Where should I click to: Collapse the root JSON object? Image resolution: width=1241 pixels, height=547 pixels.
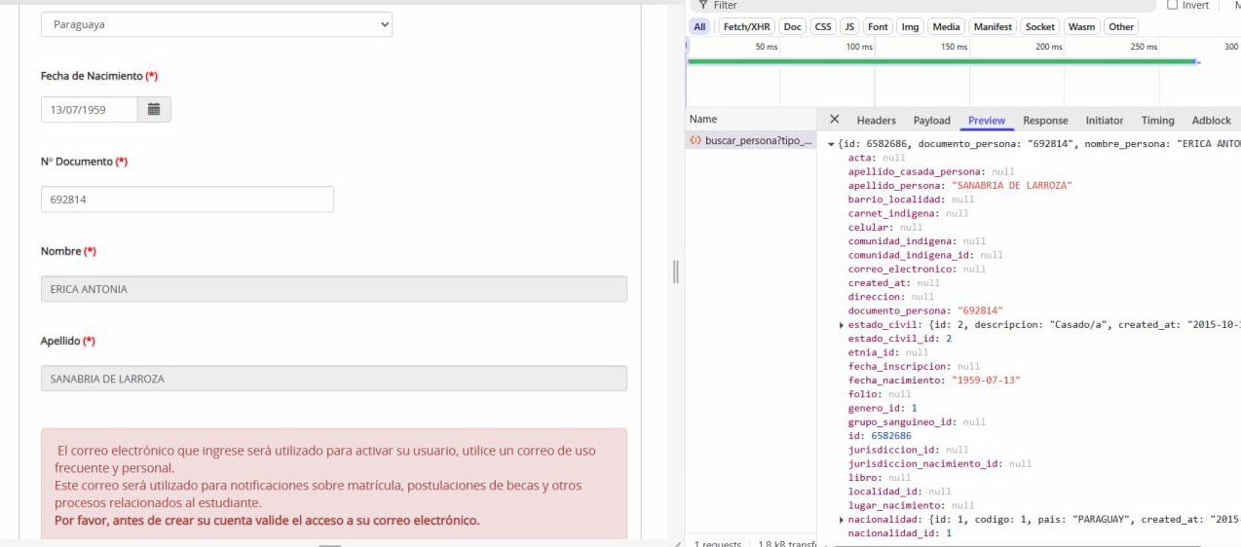click(831, 144)
